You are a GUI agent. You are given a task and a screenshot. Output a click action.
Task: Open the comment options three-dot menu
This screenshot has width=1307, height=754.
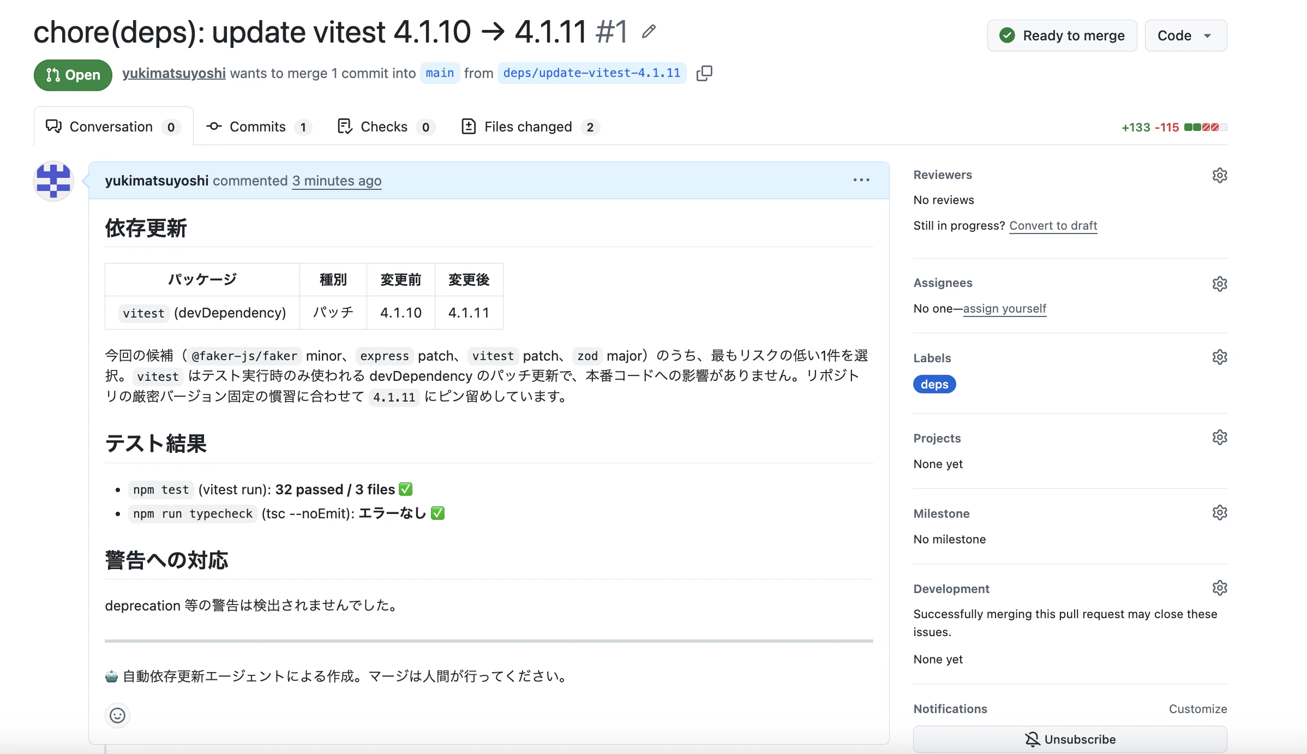pyautogui.click(x=861, y=180)
